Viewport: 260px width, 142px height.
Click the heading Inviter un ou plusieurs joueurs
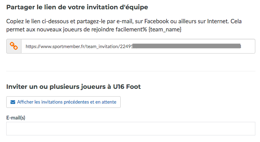pyautogui.click(x=74, y=87)
